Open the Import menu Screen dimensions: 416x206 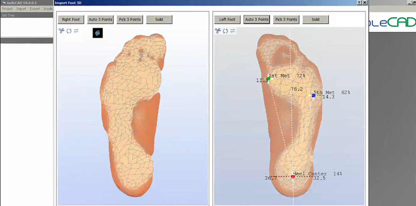click(21, 9)
